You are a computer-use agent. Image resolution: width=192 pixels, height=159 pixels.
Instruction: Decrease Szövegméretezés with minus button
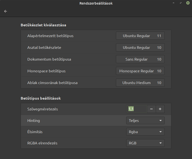(151, 109)
